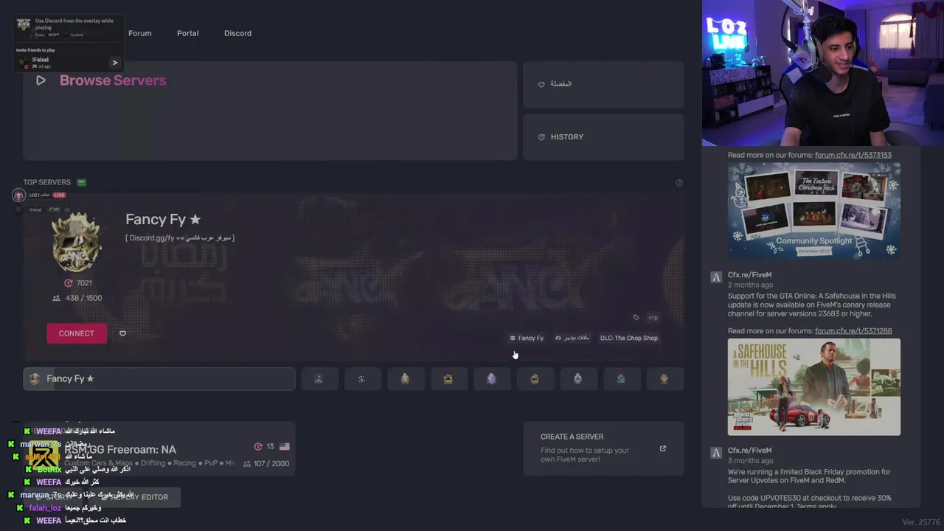This screenshot has height=531, width=944.
Task: Click the upvote icon next to 13
Action: [258, 446]
